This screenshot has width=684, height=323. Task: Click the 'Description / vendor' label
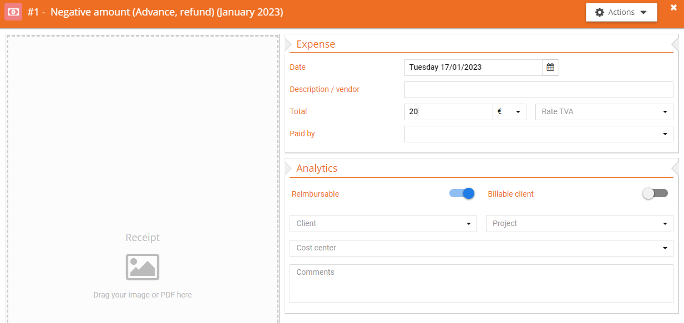(325, 89)
